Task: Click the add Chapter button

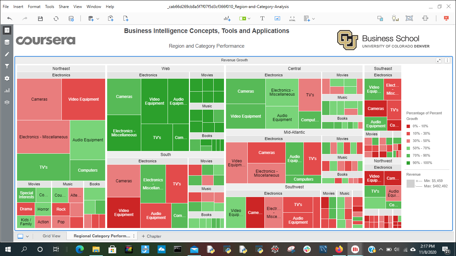Action: (x=151, y=236)
